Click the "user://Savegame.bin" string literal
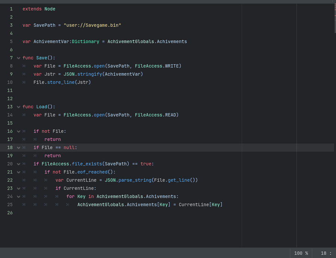 click(x=92, y=25)
